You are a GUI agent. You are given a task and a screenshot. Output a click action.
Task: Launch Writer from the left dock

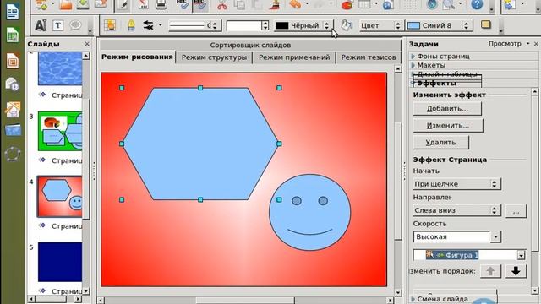(x=13, y=11)
